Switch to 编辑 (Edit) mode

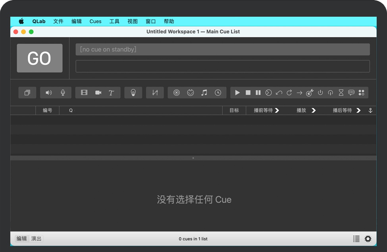tap(22, 238)
